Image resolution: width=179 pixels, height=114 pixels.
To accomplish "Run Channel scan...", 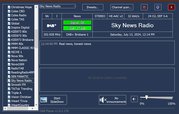I will (122, 7).
